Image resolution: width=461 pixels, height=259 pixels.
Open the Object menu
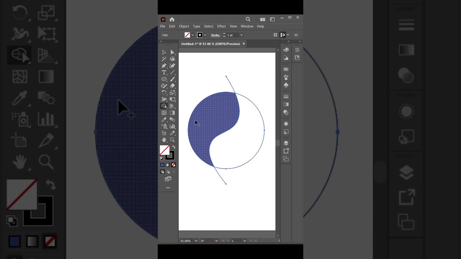(184, 26)
